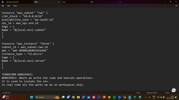The image size is (179, 100).
Task: Click the line 'resource "aws_instance" "three" {'
Action: 28,44
